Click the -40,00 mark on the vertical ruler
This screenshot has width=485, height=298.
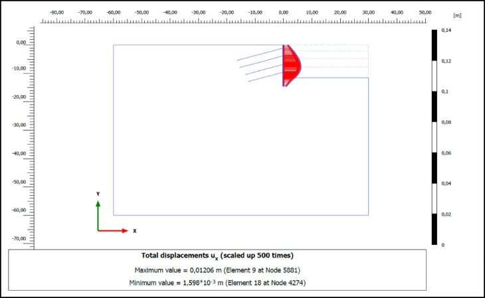pyautogui.click(x=19, y=153)
